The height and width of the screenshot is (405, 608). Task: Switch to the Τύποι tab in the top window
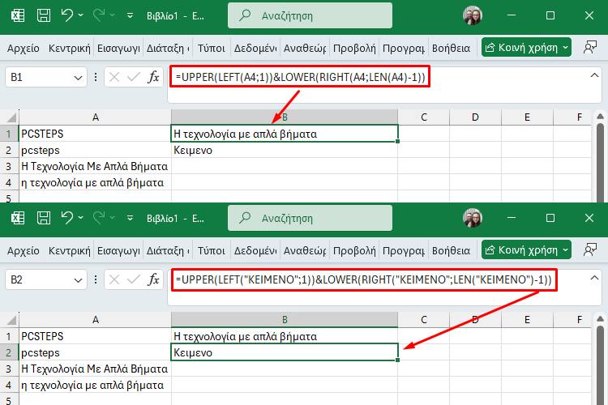pos(212,48)
